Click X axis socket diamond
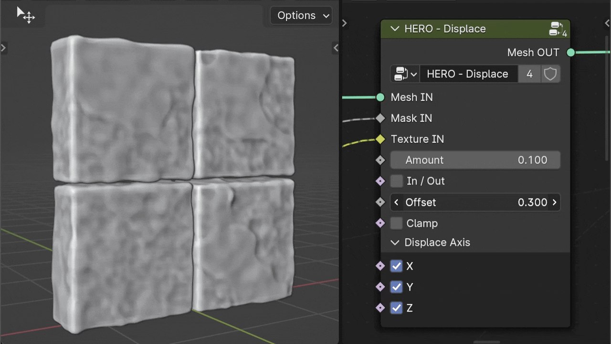 point(380,266)
